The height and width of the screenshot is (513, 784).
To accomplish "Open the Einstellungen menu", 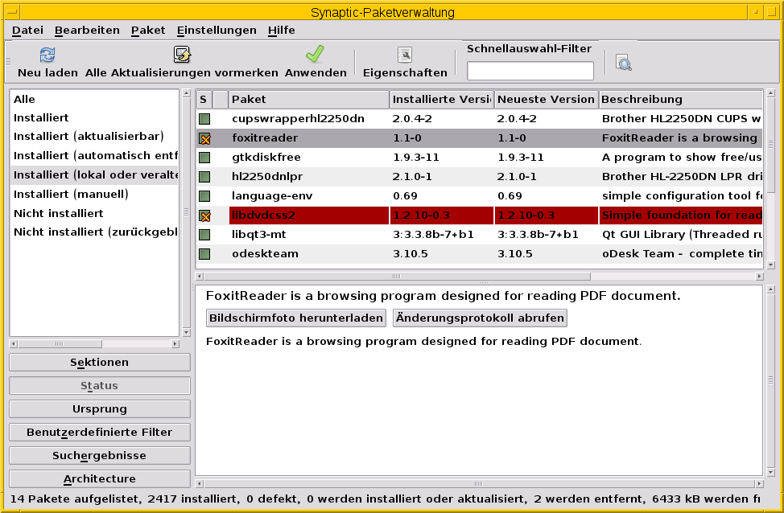I will click(x=215, y=30).
